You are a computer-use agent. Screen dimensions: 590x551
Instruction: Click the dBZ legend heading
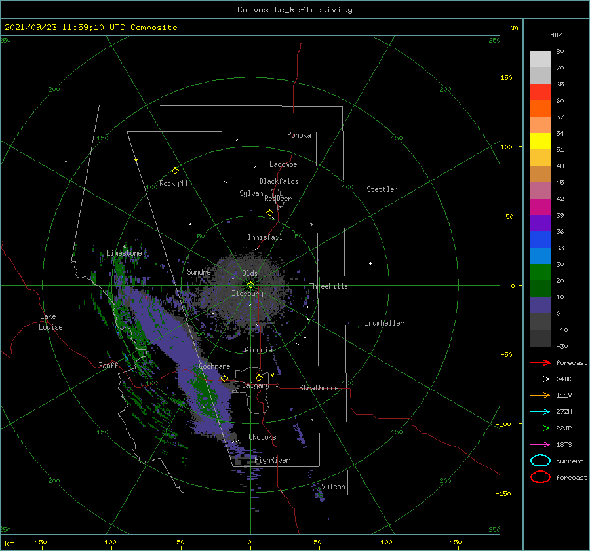[x=556, y=35]
